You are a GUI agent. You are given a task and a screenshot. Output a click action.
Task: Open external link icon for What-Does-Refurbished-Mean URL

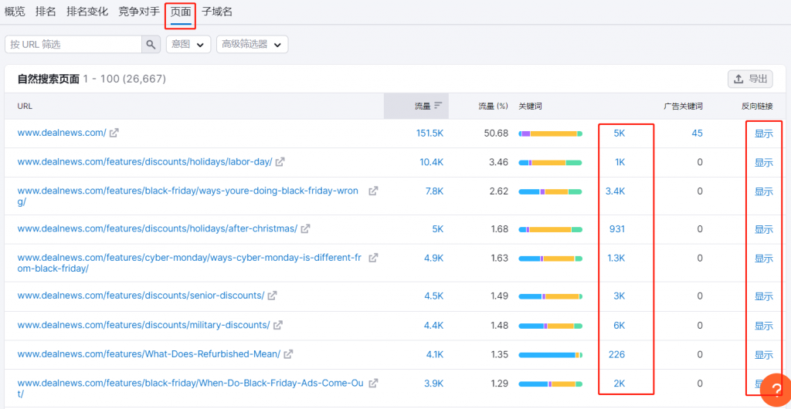click(x=288, y=354)
